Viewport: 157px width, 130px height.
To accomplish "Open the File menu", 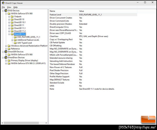I will click(x=3, y=7).
